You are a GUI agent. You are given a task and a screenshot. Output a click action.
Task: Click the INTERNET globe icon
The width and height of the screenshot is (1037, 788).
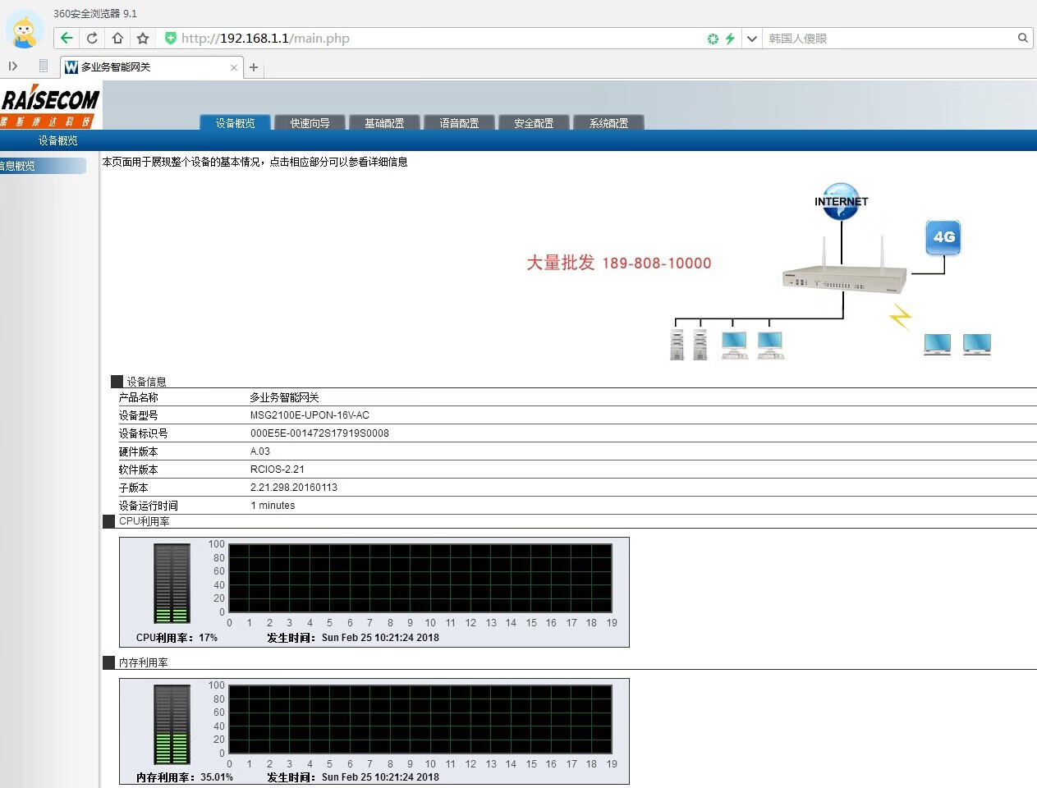pyautogui.click(x=841, y=202)
